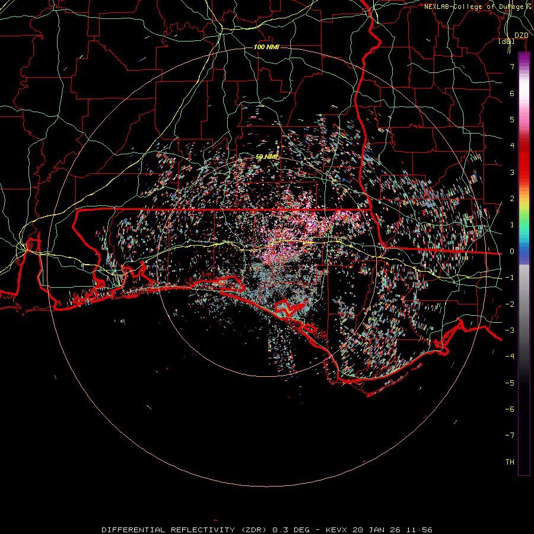
Task: Select the -1 dB scale label
Action: point(510,278)
